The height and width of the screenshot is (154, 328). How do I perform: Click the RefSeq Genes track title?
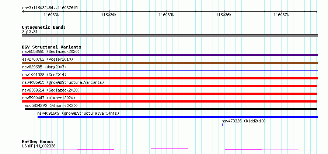pyautogui.click(x=37, y=142)
